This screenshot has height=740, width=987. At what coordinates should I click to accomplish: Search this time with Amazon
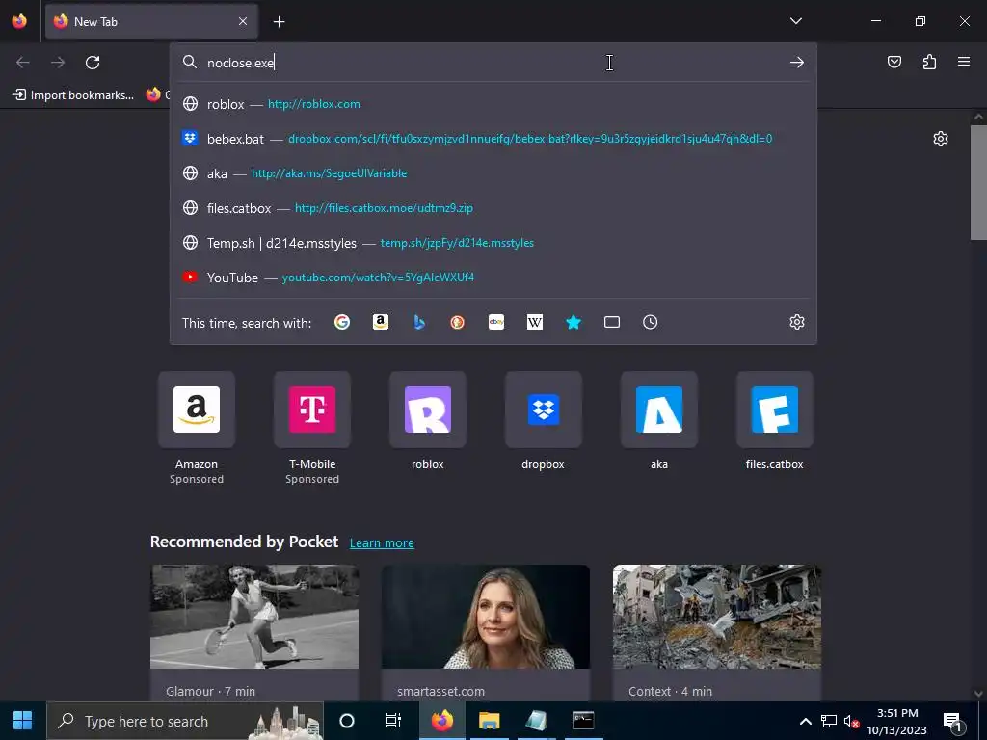coord(380,322)
